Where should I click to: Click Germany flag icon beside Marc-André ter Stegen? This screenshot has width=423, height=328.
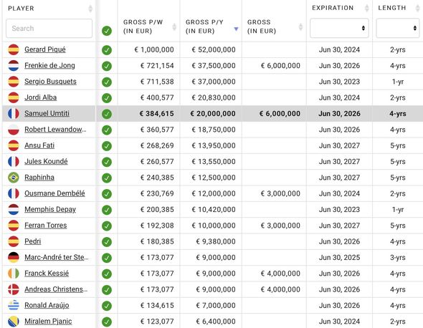[14, 257]
